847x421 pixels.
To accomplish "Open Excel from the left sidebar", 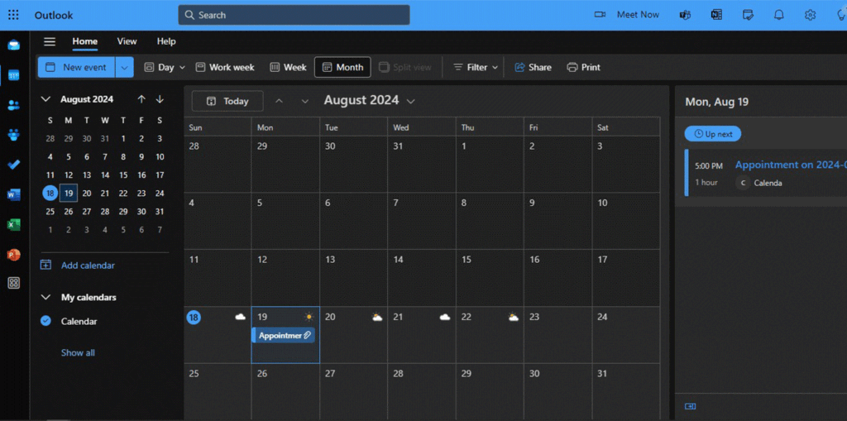I will pyautogui.click(x=13, y=225).
